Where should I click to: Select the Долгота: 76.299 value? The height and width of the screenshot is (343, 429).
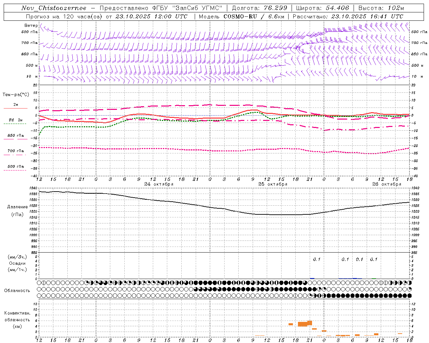[x=259, y=8]
